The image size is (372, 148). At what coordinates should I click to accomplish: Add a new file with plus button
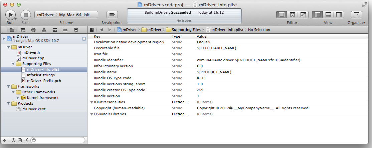pos(4,140)
